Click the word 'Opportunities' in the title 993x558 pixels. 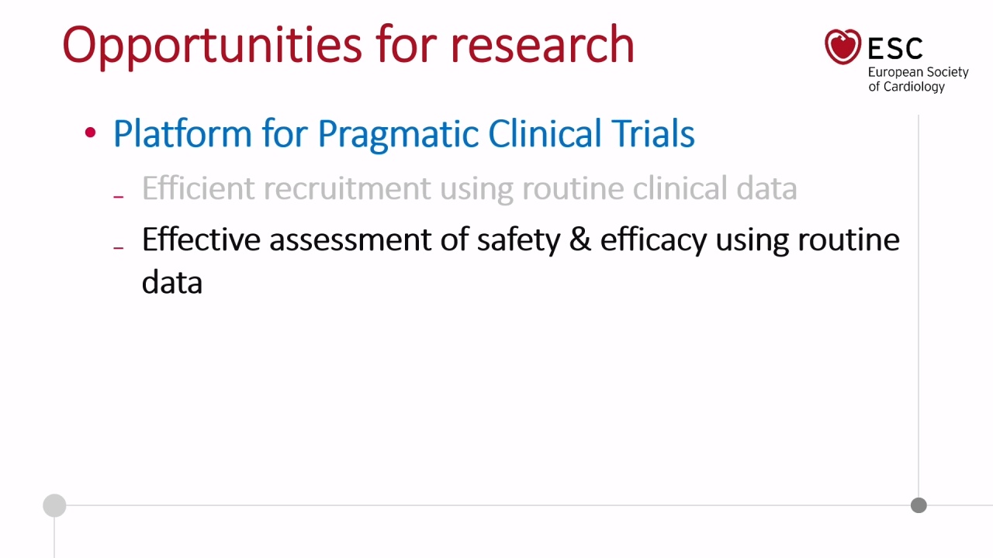click(212, 46)
